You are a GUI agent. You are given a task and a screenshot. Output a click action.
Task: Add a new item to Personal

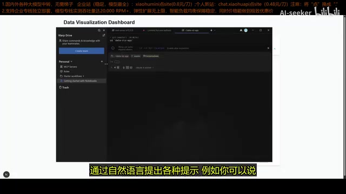[102, 61]
